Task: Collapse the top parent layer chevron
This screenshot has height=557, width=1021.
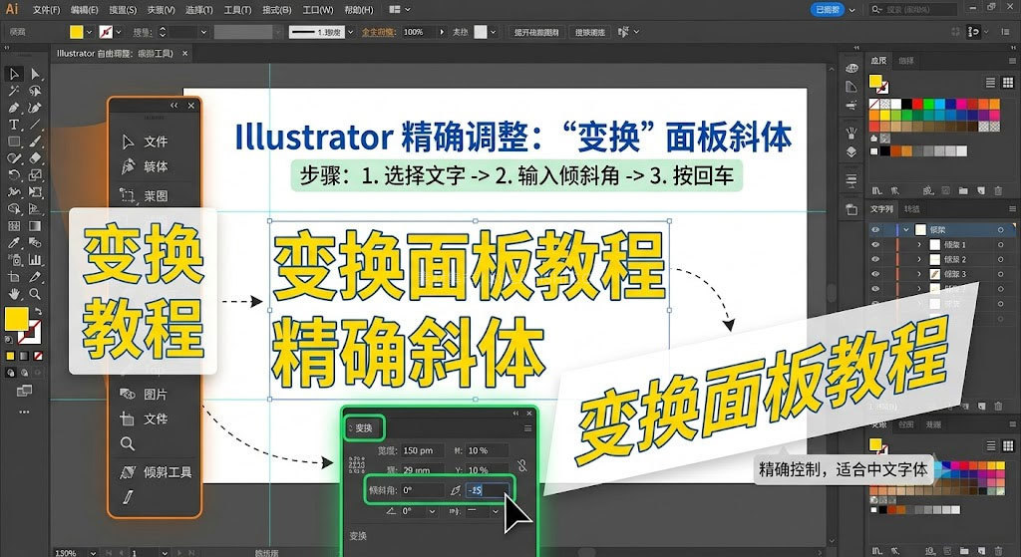Action: pyautogui.click(x=905, y=230)
